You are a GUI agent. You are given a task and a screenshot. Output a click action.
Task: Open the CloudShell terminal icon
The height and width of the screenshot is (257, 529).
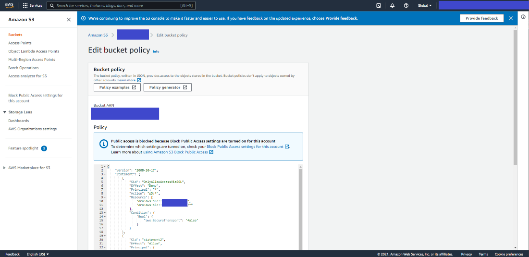click(379, 5)
